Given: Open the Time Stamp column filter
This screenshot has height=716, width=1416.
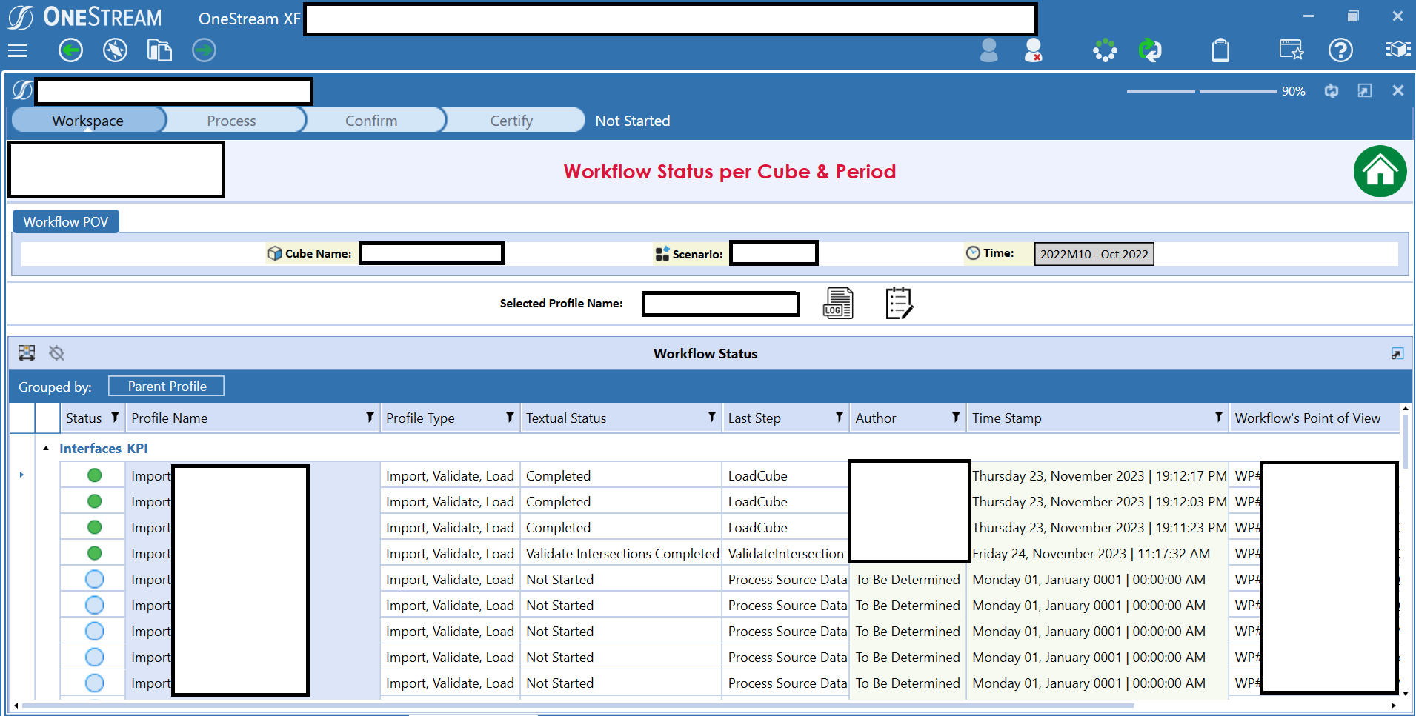Looking at the screenshot, I should [1218, 418].
